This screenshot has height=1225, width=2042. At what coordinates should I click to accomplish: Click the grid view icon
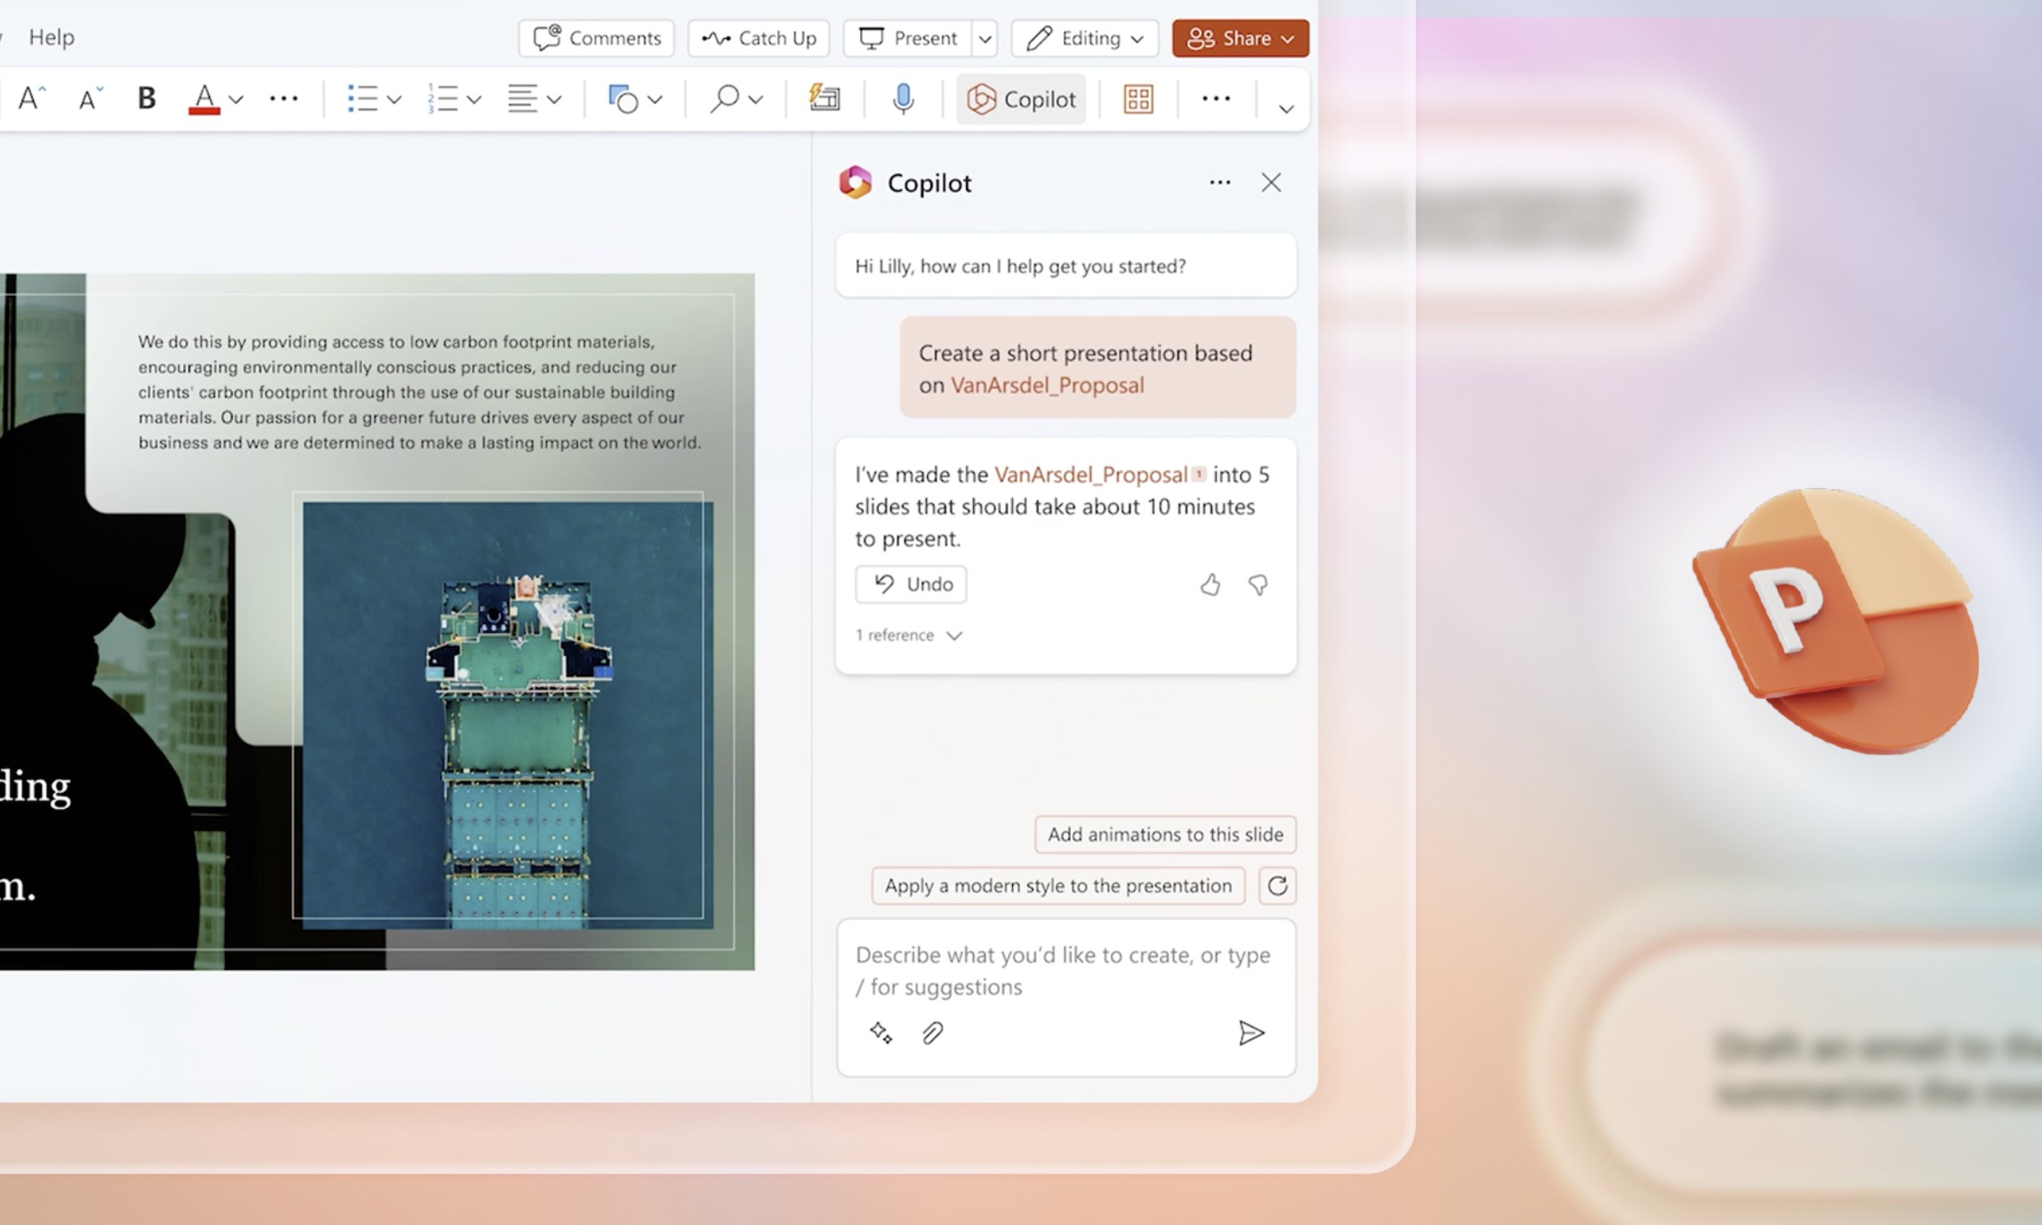point(1138,99)
